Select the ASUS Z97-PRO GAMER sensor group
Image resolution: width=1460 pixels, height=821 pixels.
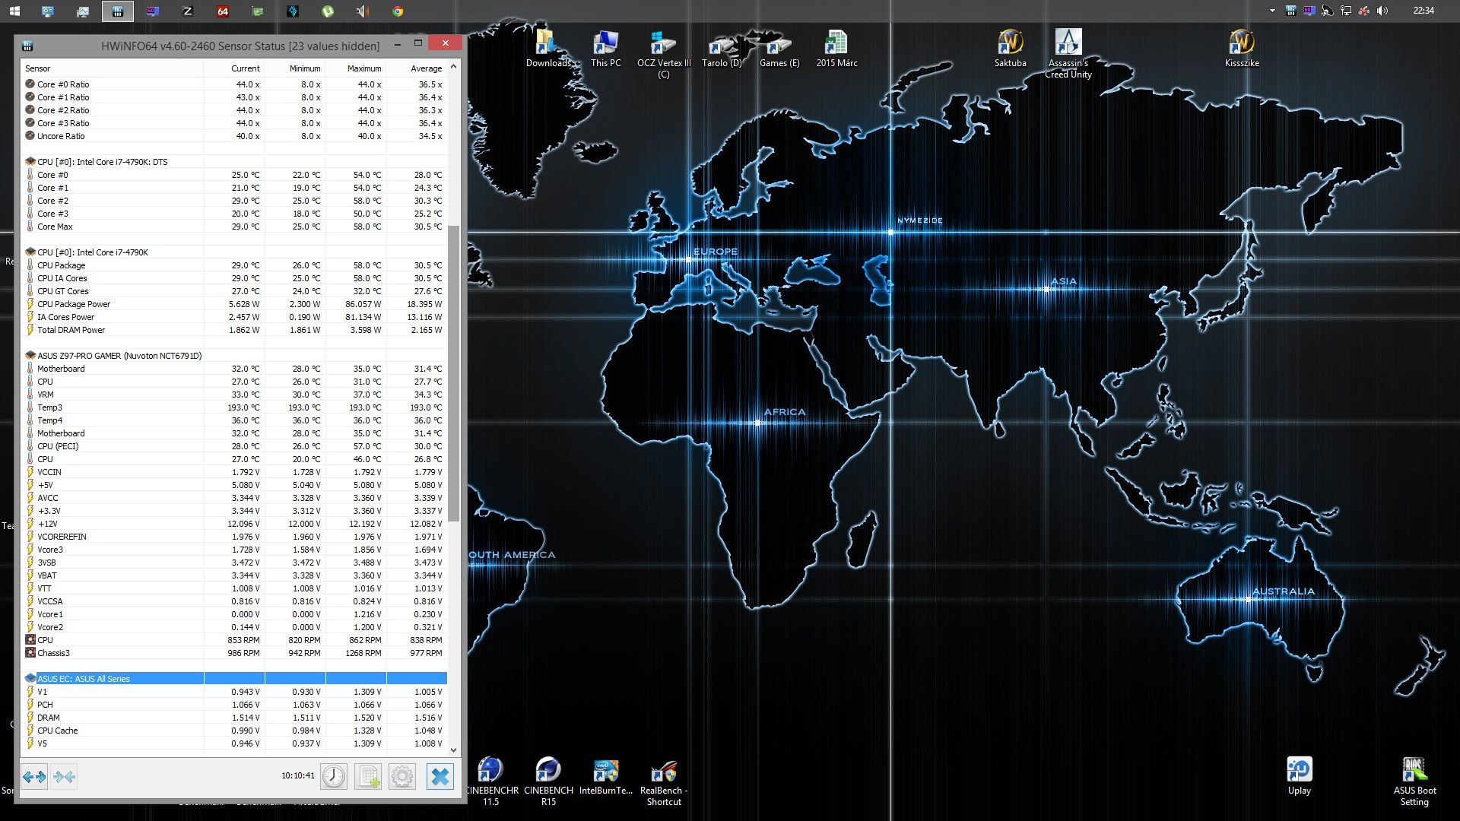click(x=234, y=356)
